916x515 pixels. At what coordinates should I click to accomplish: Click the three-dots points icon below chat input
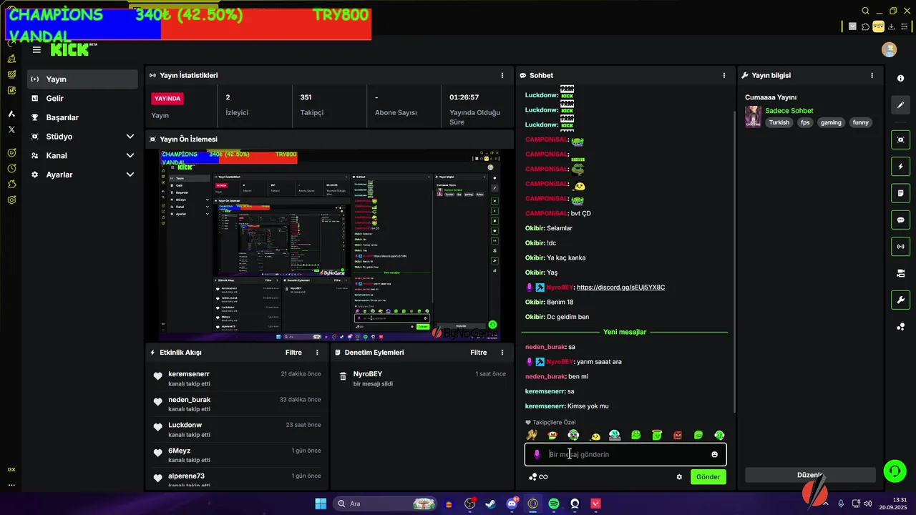pyautogui.click(x=532, y=477)
